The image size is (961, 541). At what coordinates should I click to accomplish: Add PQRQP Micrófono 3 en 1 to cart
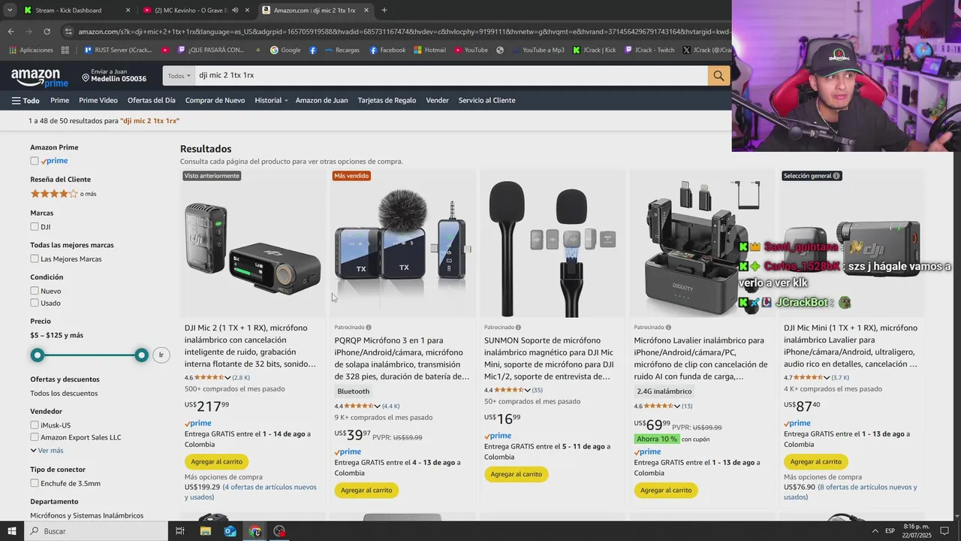click(x=366, y=490)
